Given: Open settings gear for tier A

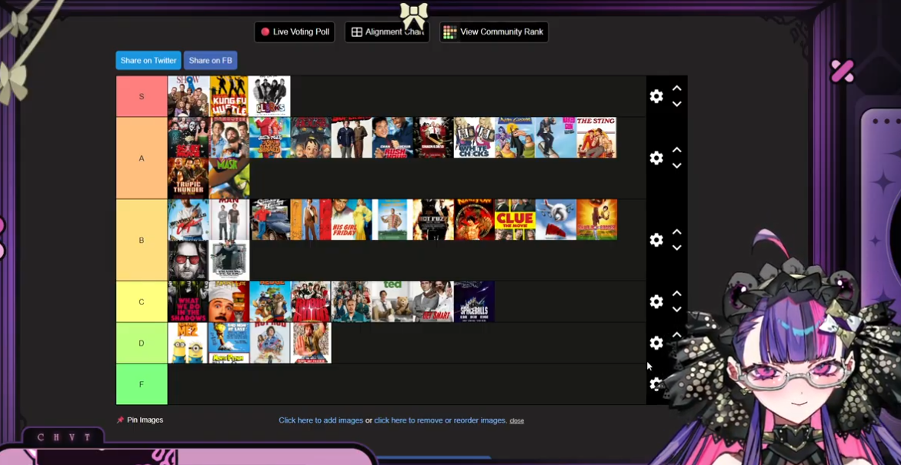Looking at the screenshot, I should (656, 158).
